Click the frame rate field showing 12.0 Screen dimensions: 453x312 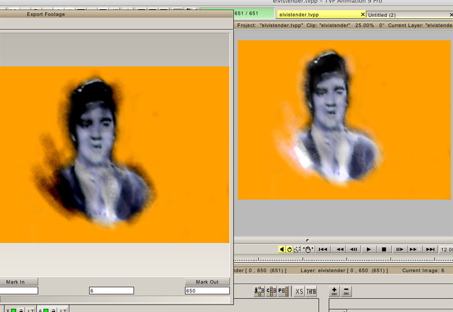[x=446, y=249]
